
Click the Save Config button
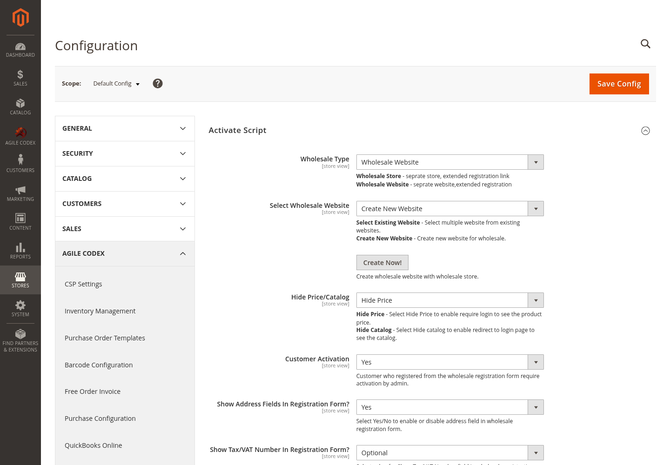(x=619, y=84)
